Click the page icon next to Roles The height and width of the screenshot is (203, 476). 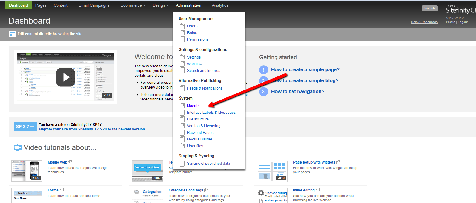point(183,33)
